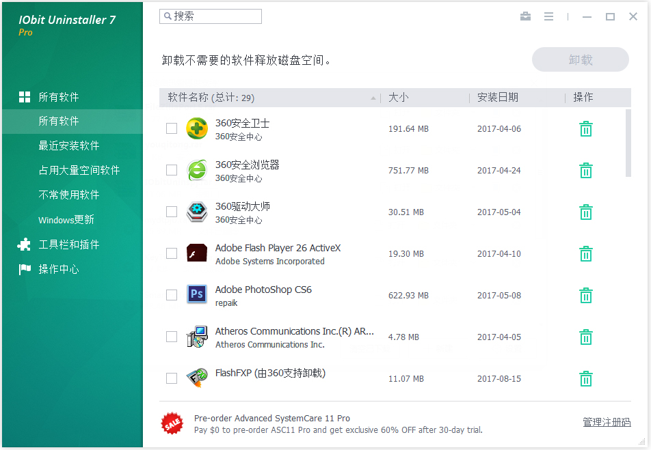Click the FlashFXP (由360支持卸载) name
The image size is (651, 450).
pos(270,373)
